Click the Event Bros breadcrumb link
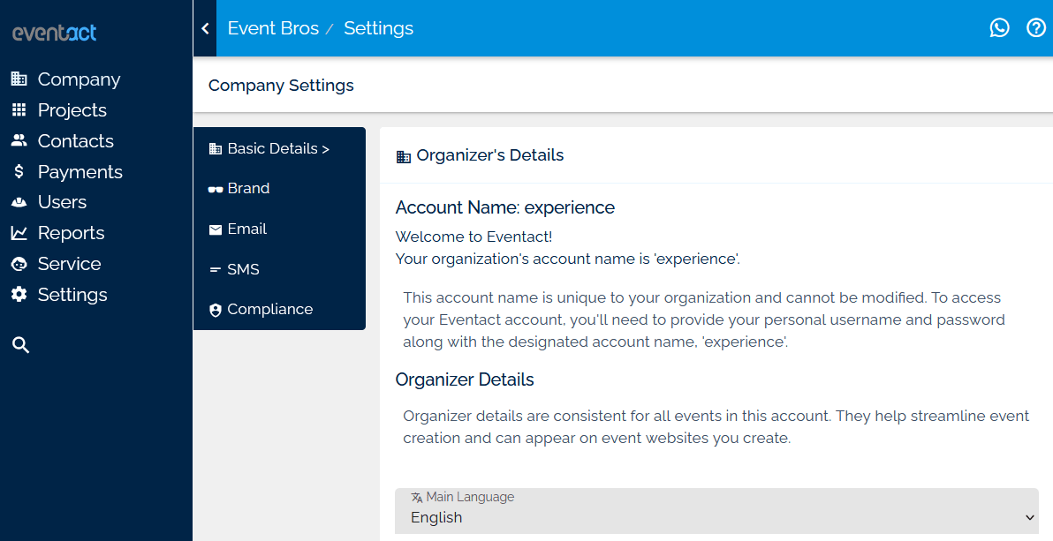Viewport: 1053px width, 541px height. click(273, 27)
